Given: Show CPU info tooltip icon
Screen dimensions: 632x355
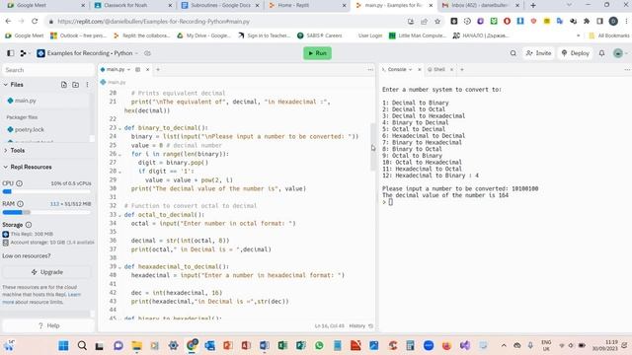Looking at the screenshot, I should (x=19, y=183).
